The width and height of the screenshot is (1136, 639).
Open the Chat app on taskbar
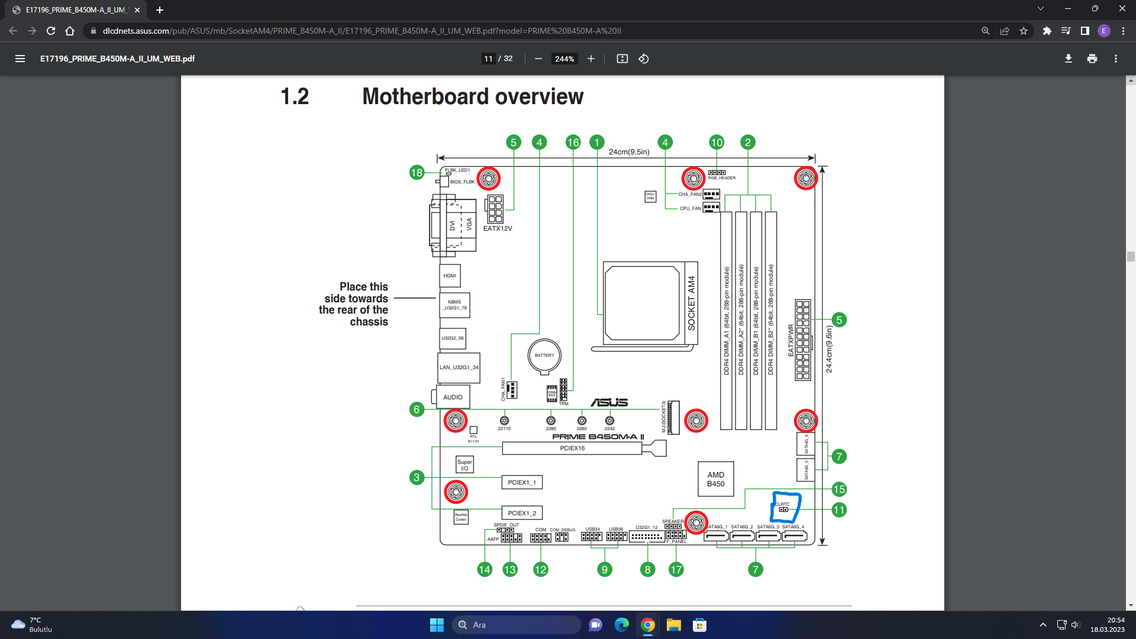click(x=595, y=625)
